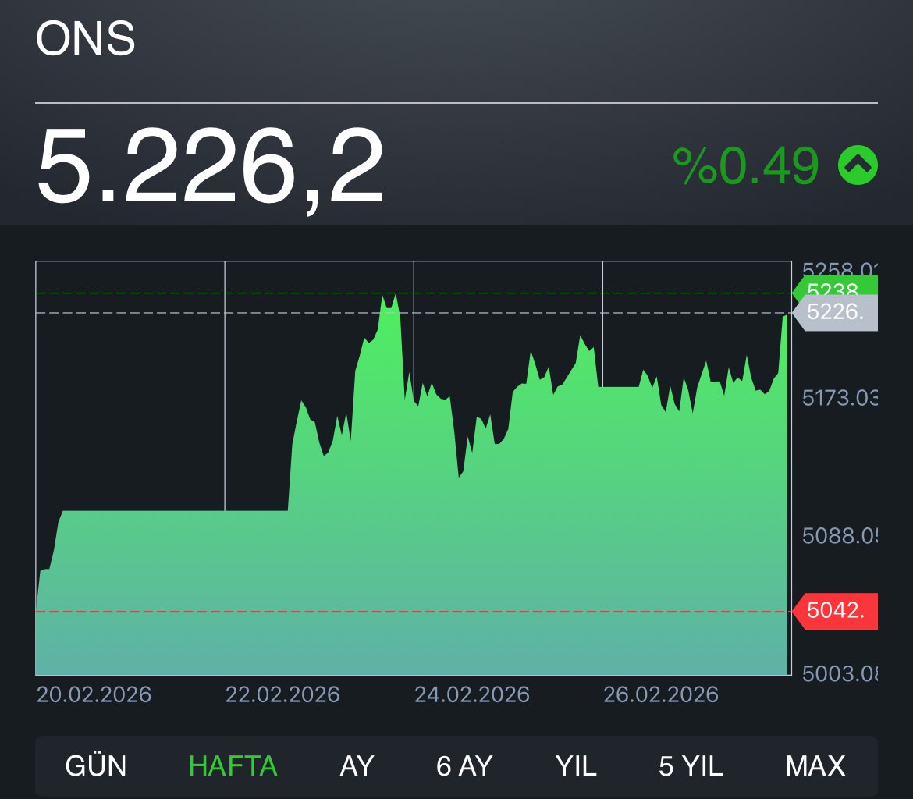Image resolution: width=913 pixels, height=799 pixels.
Task: Switch chart range to GÜN
Action: (x=95, y=765)
